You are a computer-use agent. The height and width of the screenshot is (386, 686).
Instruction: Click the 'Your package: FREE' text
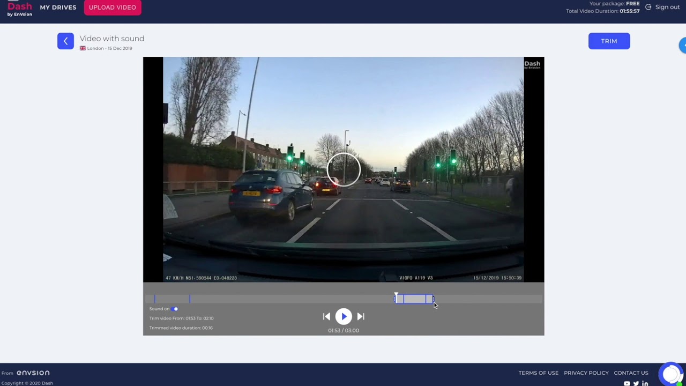pos(614,4)
